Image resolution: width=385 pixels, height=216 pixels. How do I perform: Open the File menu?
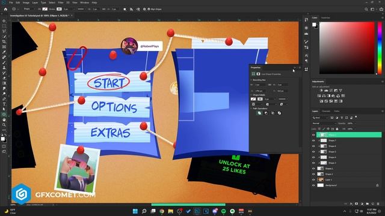click(x=11, y=2)
